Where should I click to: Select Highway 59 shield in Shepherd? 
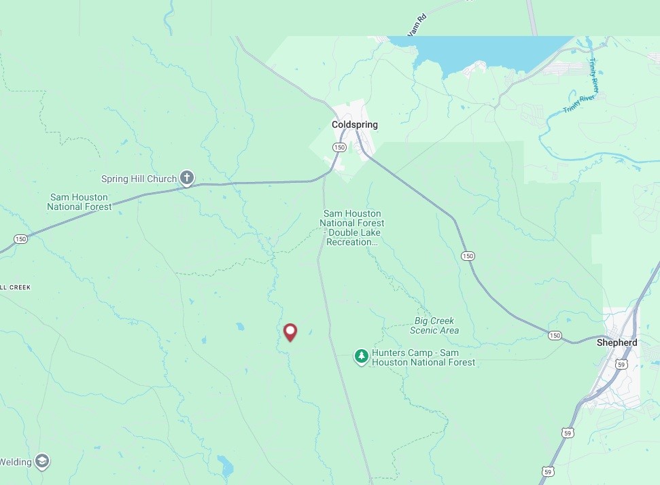coord(622,364)
